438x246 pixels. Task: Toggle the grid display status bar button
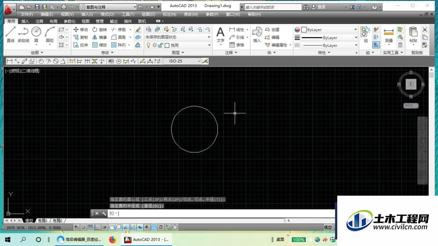click(x=90, y=227)
